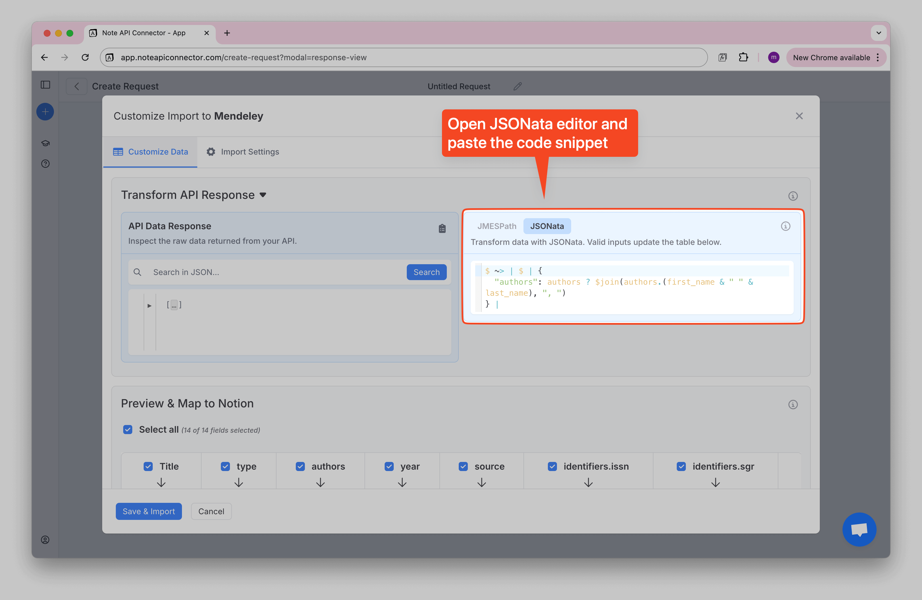Screen dimensions: 922x600
Task: Click the mapping arrow under authors
Action: point(320,483)
